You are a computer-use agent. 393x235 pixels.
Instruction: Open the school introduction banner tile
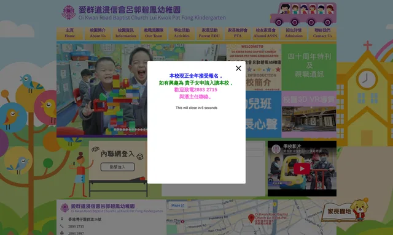point(254,67)
